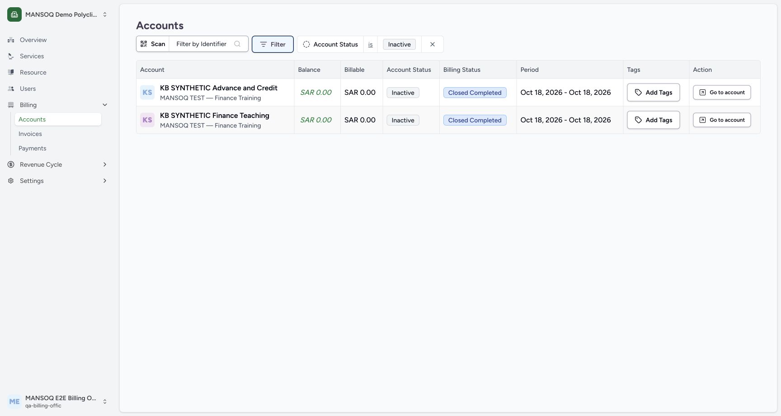This screenshot has width=781, height=416.
Task: Click the Overview sidebar icon
Action: click(11, 40)
